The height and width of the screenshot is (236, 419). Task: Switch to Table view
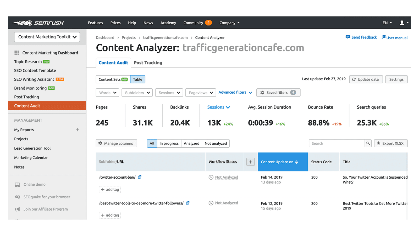tap(137, 79)
